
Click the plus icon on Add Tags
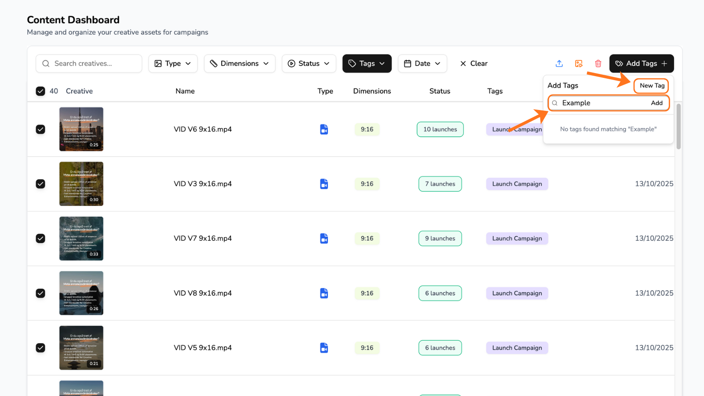[x=664, y=63]
